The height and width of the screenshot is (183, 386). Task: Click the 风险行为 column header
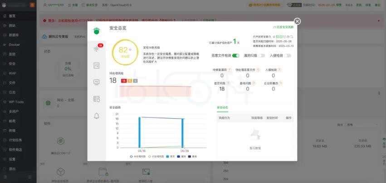pyautogui.click(x=224, y=118)
